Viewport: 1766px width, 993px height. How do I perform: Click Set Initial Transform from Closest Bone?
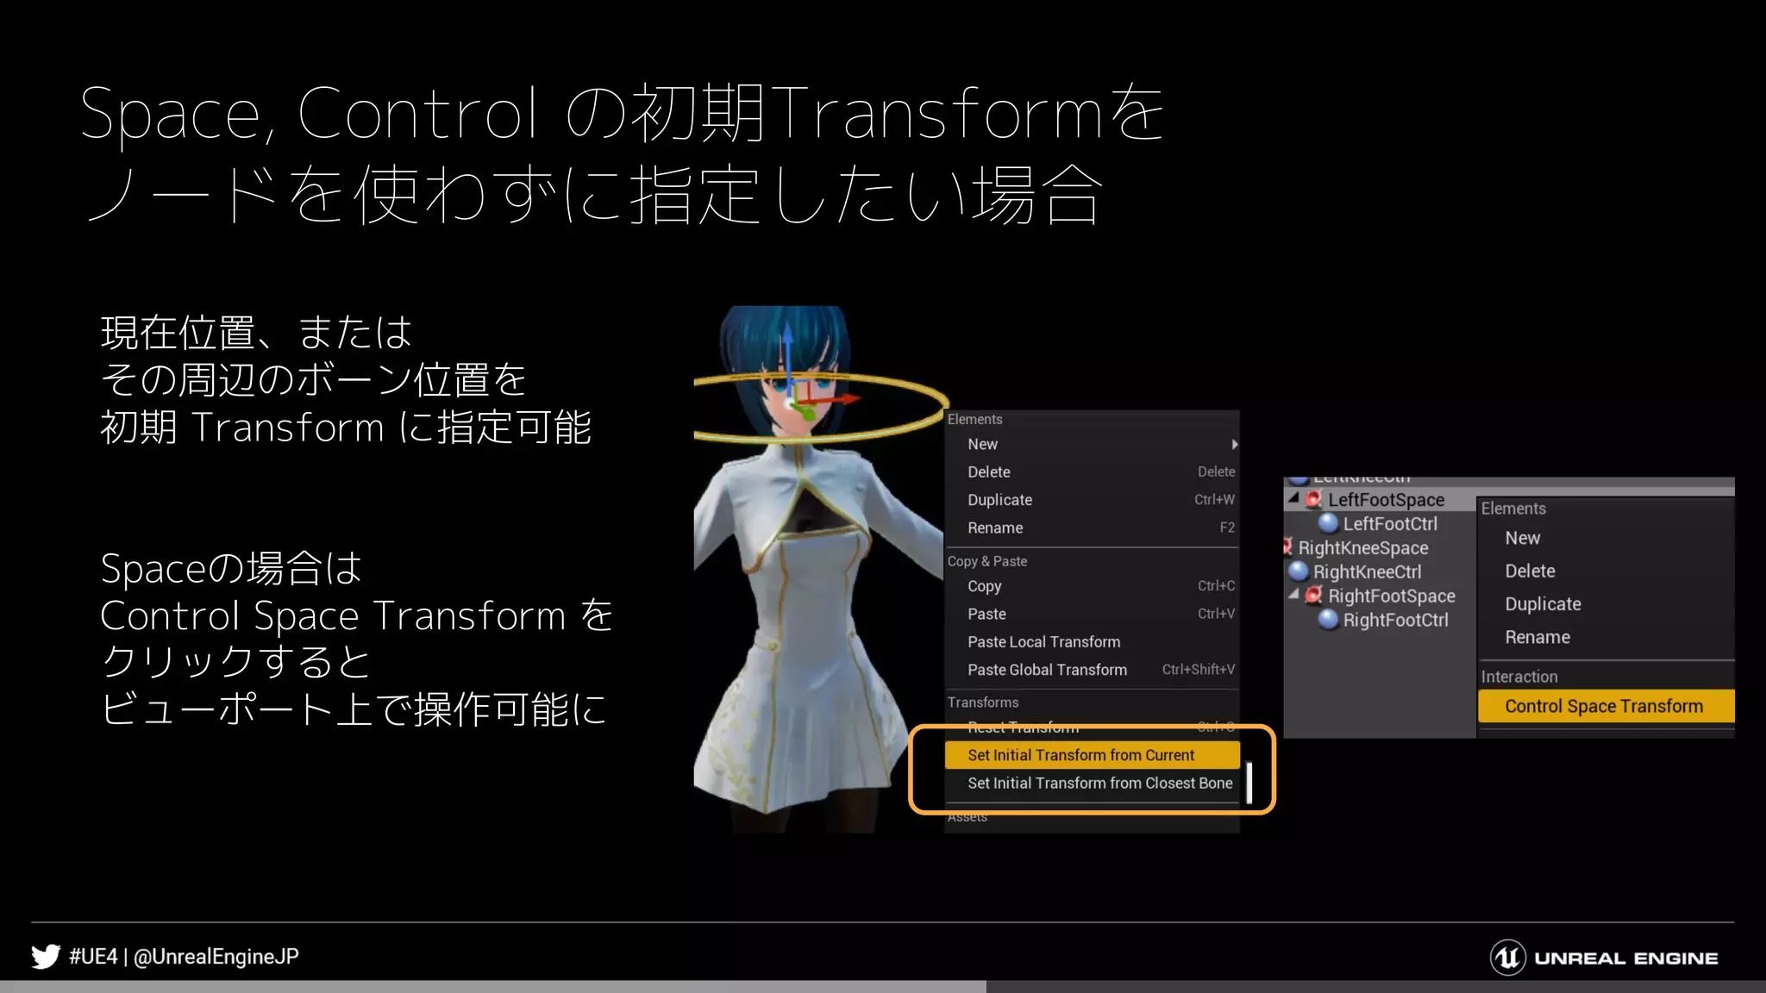(1092, 783)
